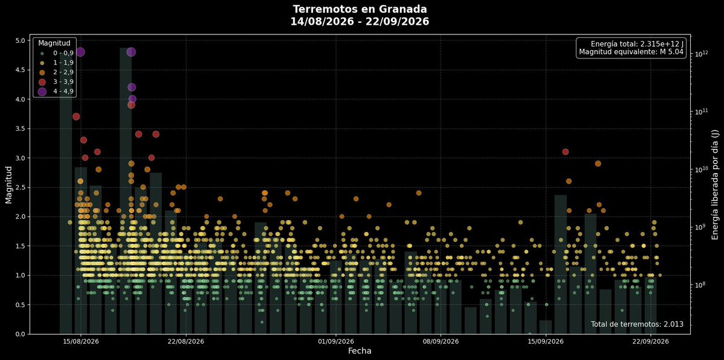Click the left axis tick "0.5"
The image size is (724, 360).
(x=21, y=305)
